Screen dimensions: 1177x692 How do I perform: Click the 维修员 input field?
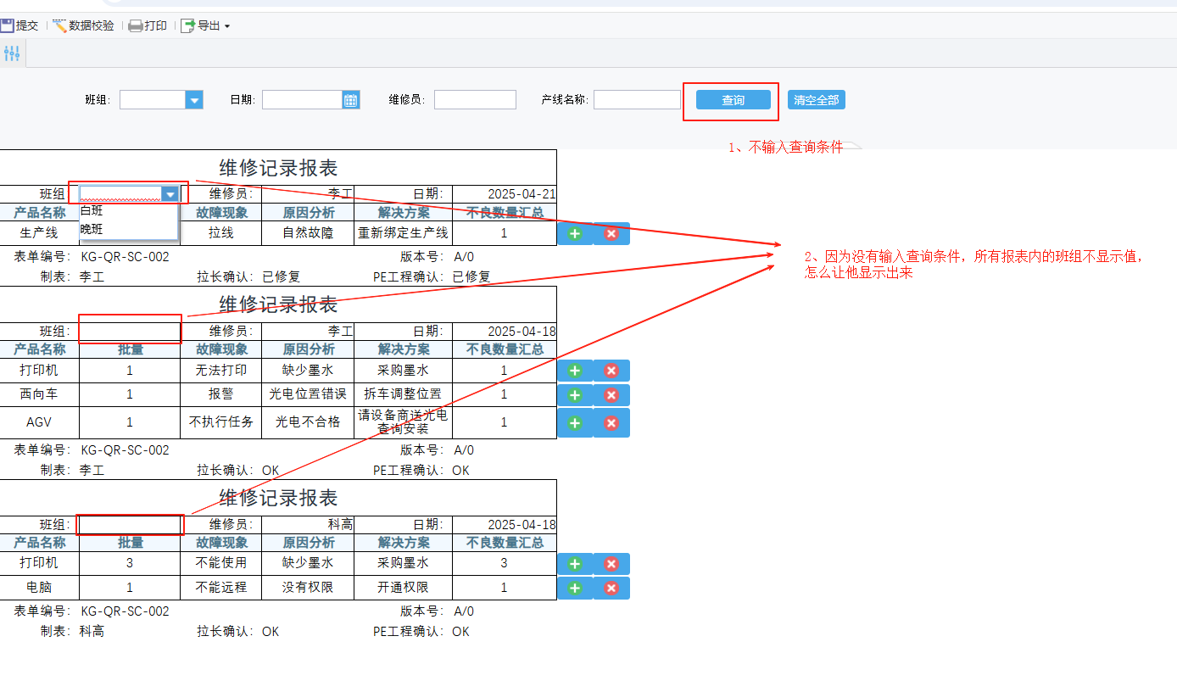pyautogui.click(x=475, y=100)
